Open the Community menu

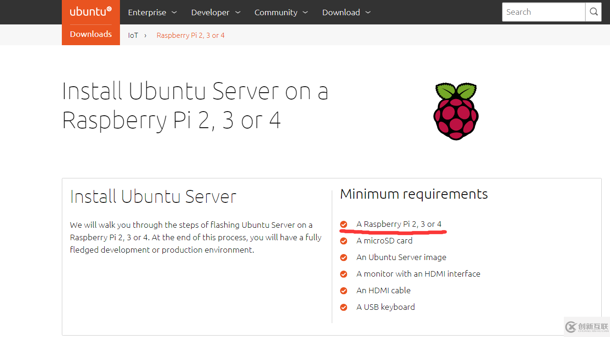[281, 12]
